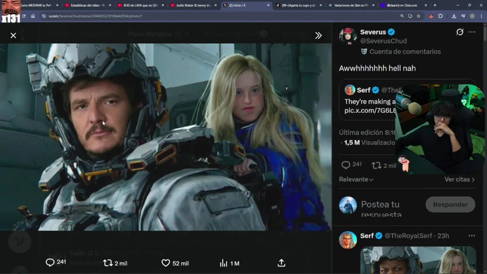Close the photo viewer with the X
This screenshot has height=274, width=487.
coord(13,35)
